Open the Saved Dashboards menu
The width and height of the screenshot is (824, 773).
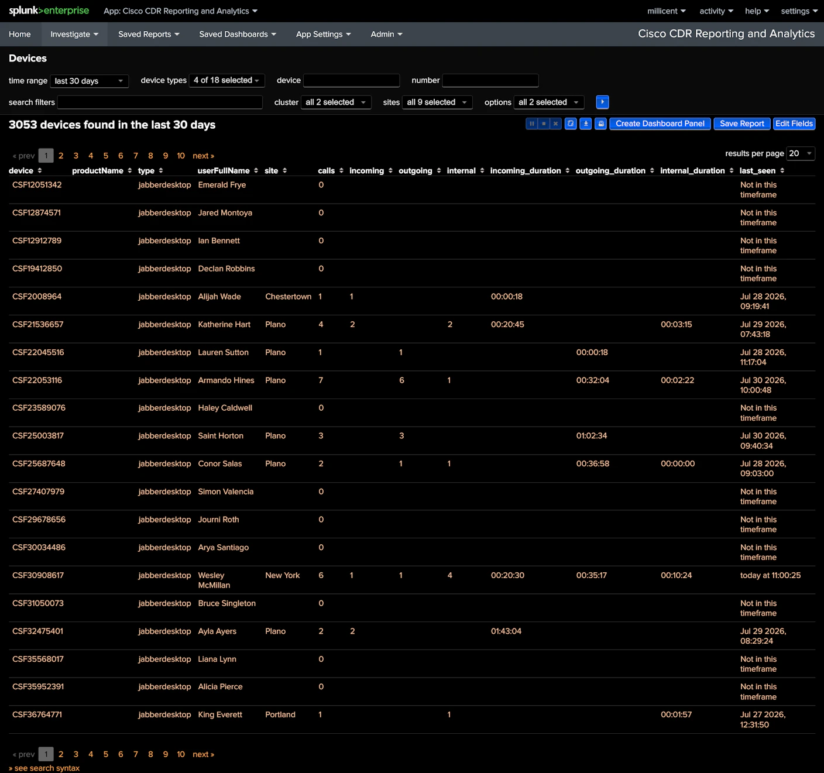(x=238, y=34)
